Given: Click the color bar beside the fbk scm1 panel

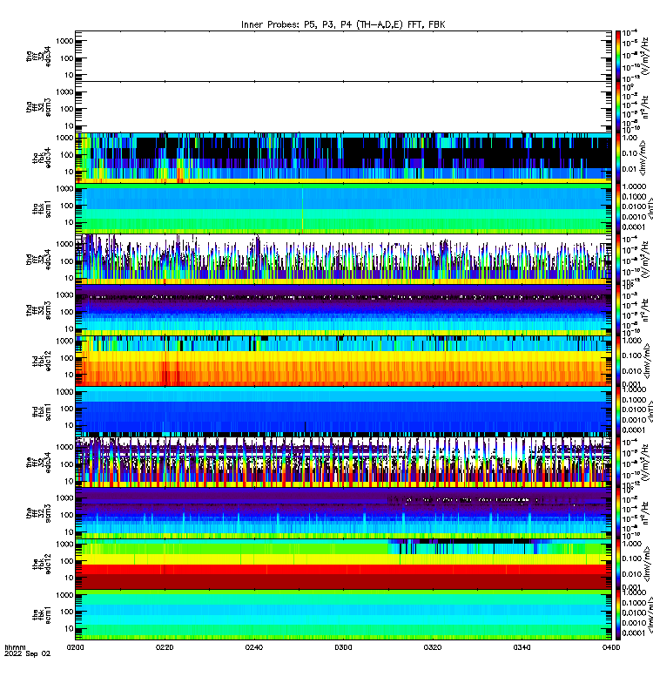Looking at the screenshot, I should point(618,615).
